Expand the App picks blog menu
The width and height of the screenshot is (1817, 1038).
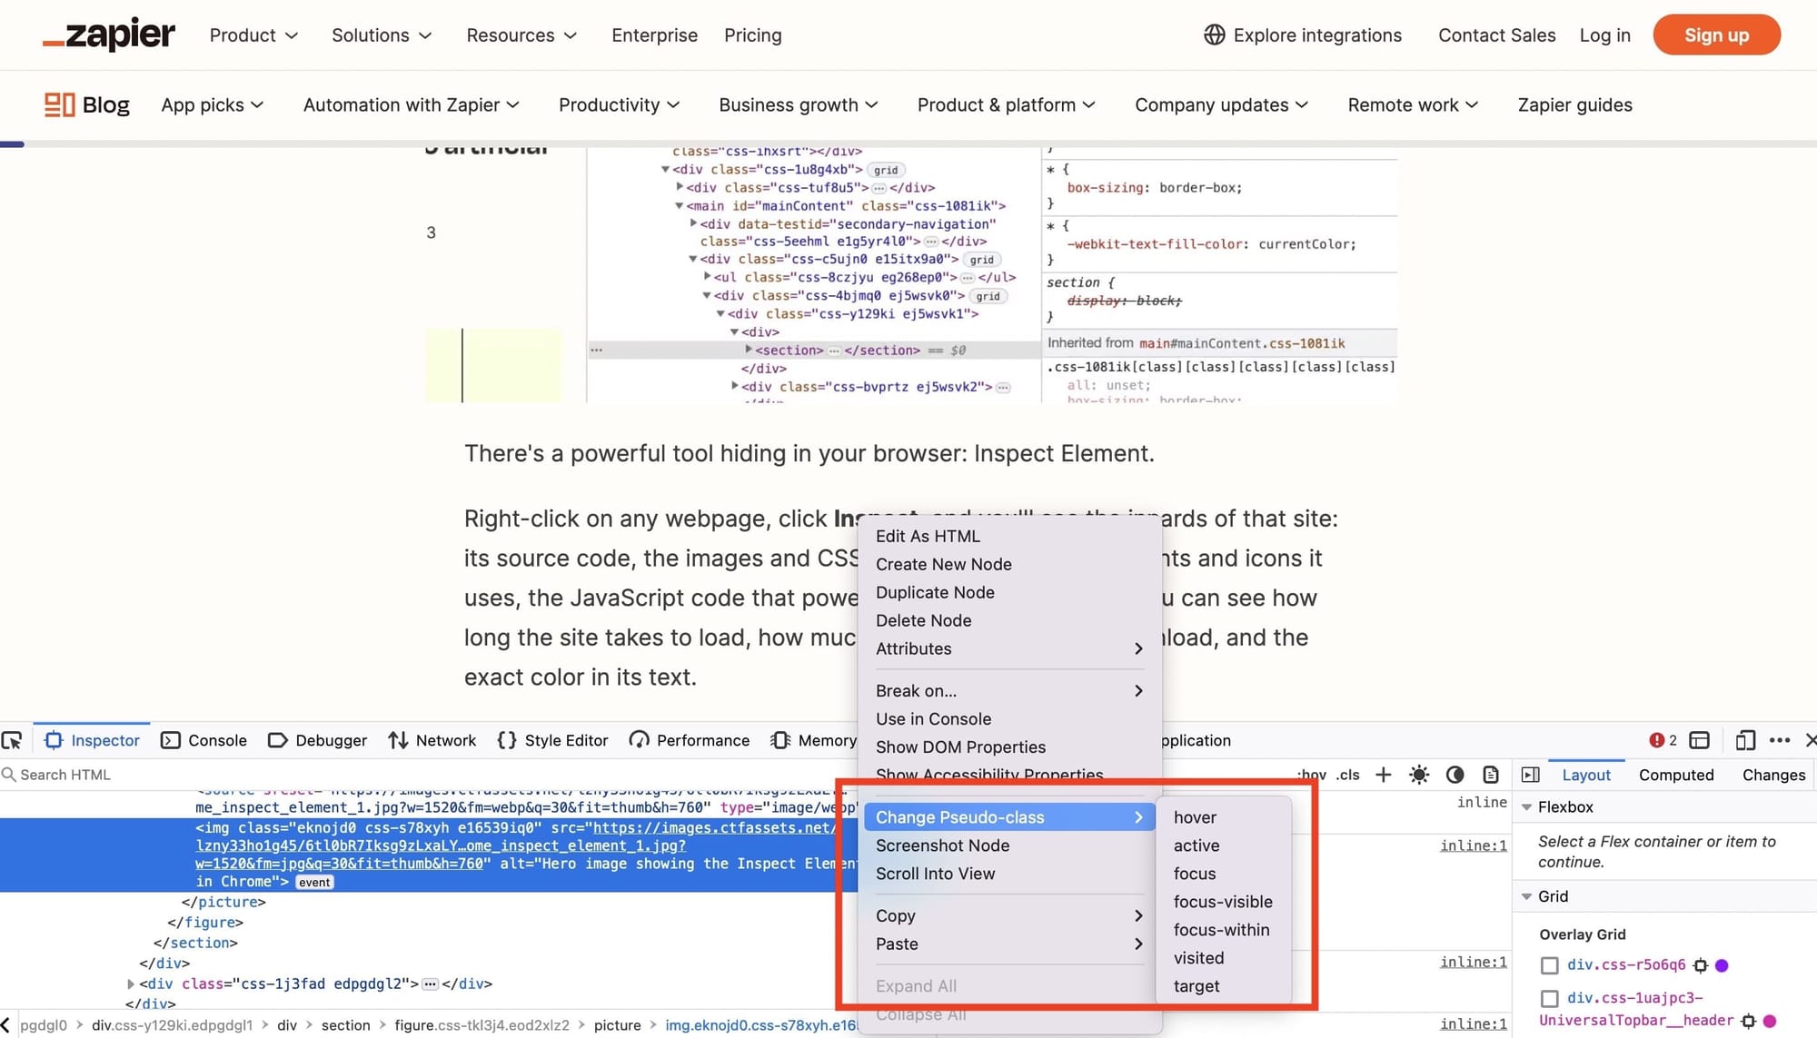coord(212,104)
